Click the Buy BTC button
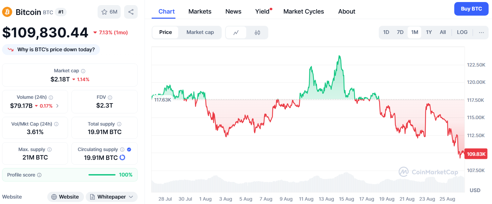 click(471, 8)
